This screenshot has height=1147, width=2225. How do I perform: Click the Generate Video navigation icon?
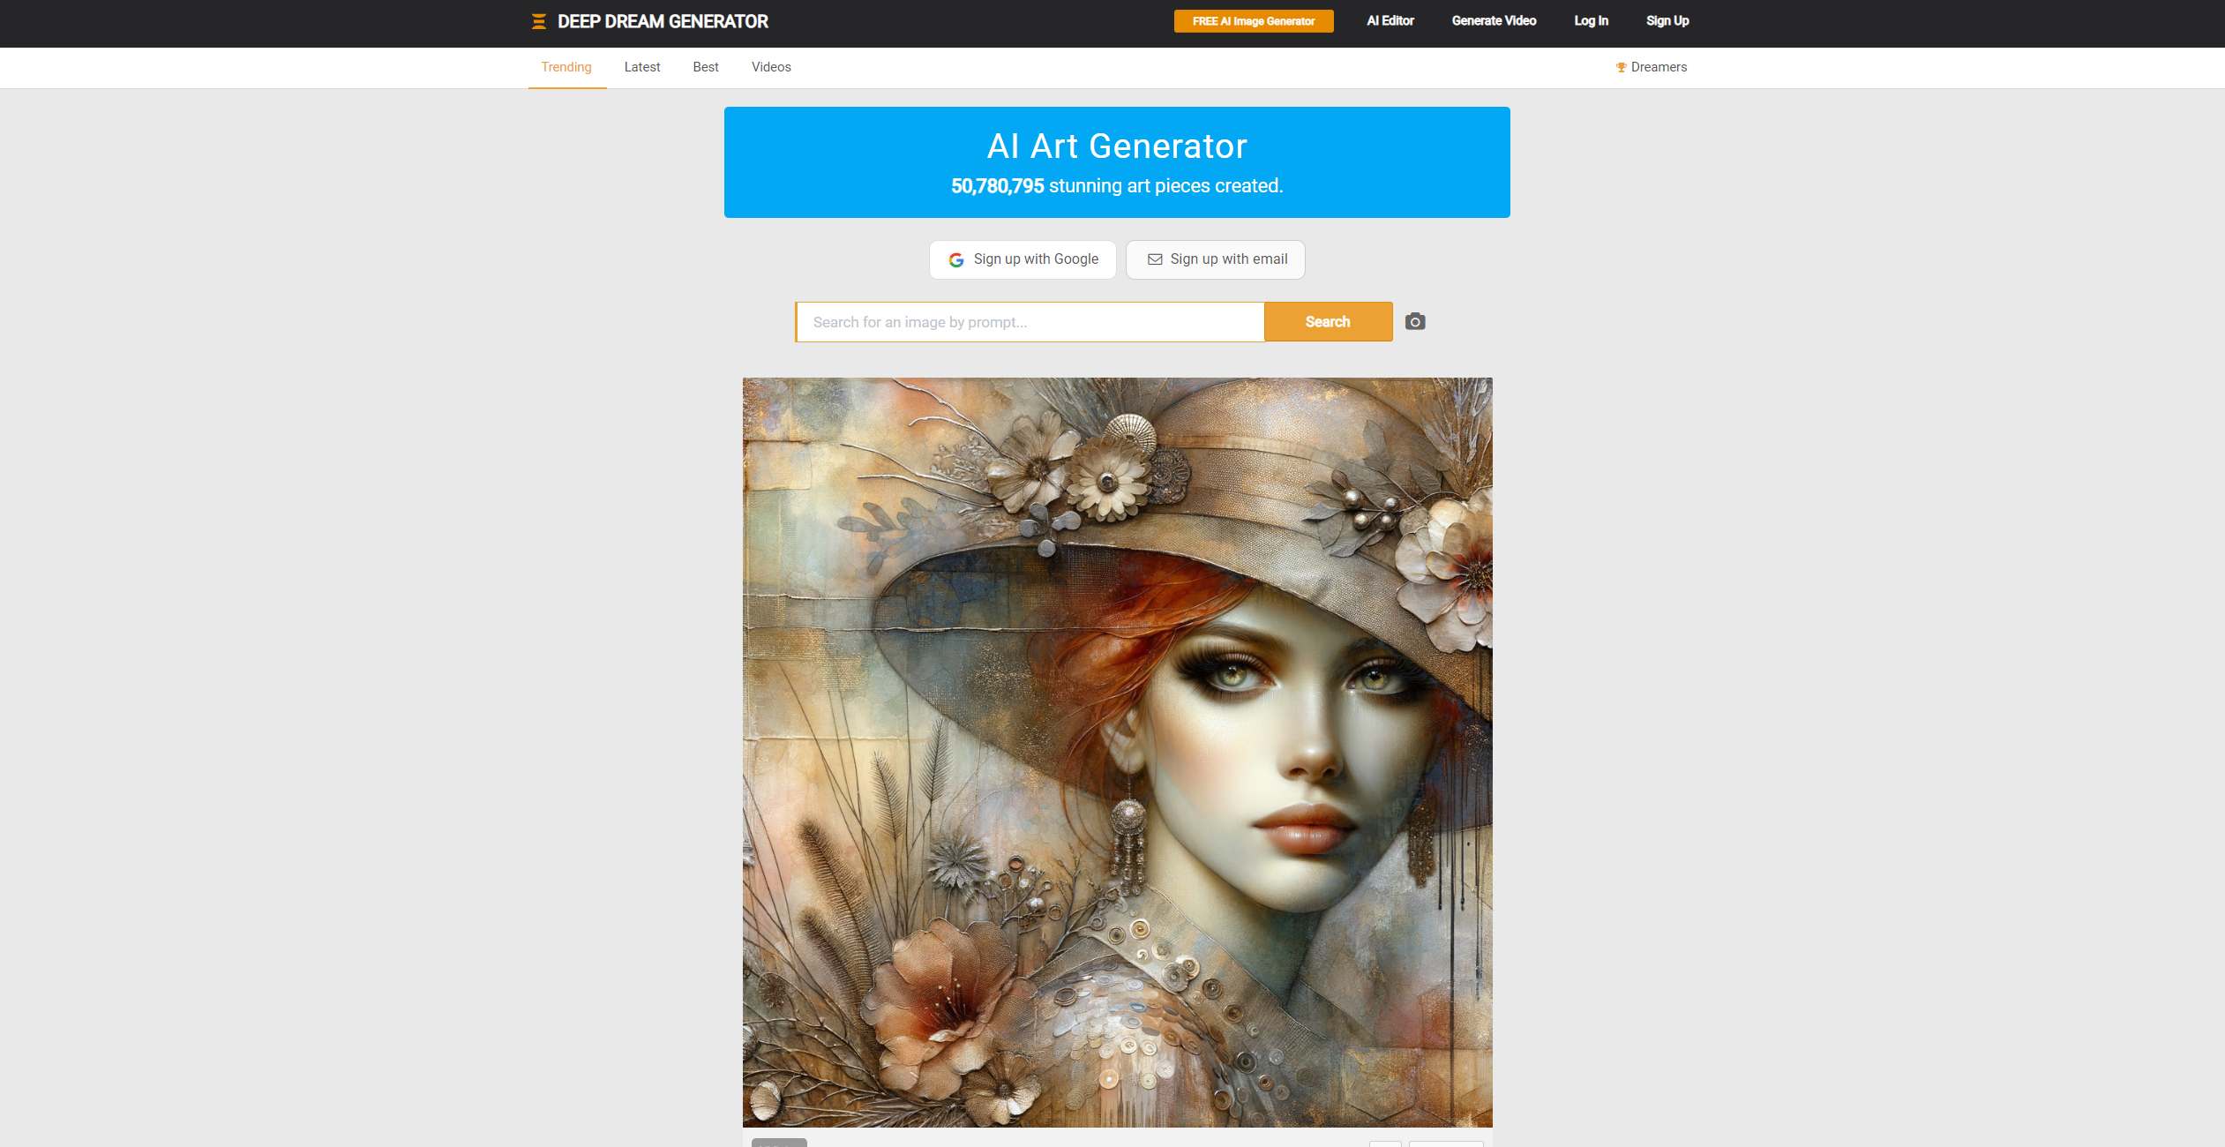1494,20
